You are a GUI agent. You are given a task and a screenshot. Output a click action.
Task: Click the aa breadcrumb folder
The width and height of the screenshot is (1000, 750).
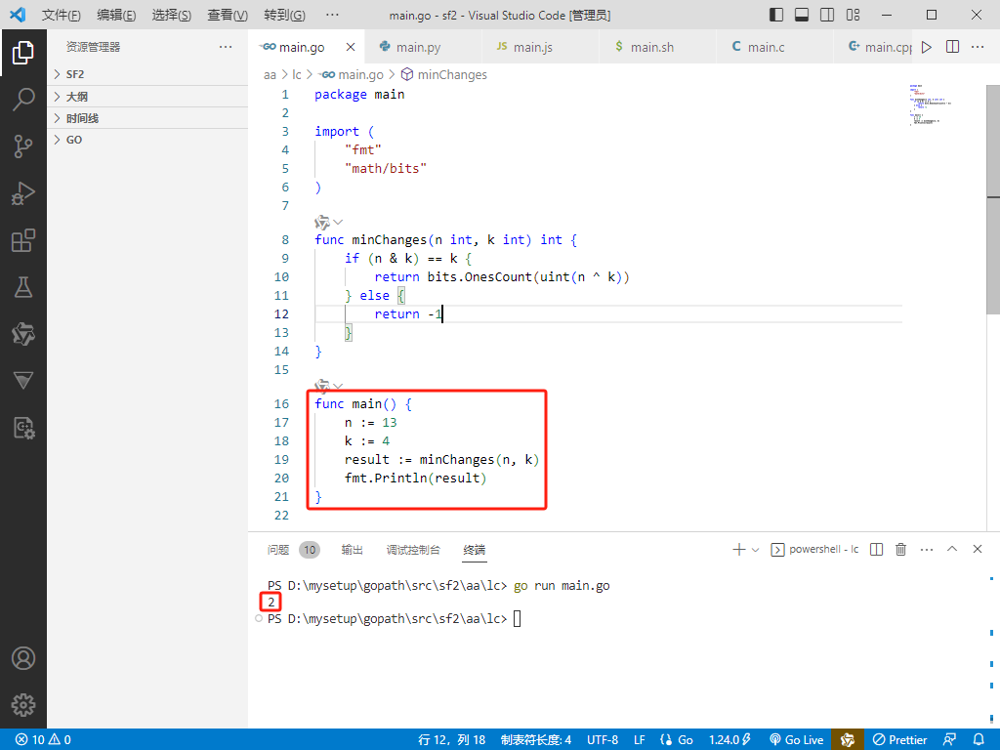coord(270,74)
